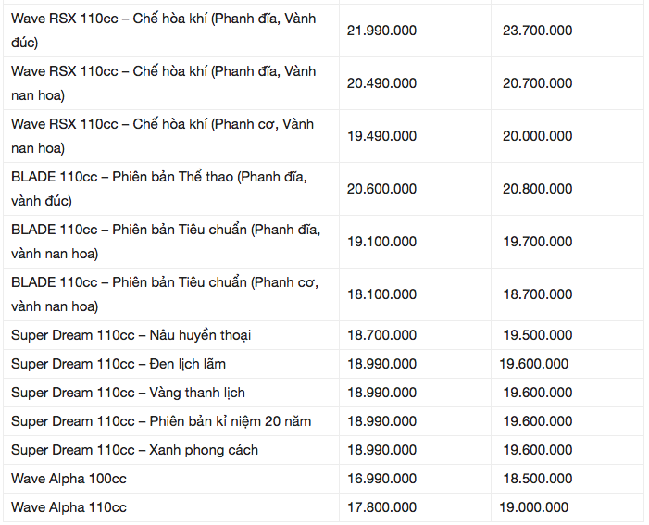The width and height of the screenshot is (649, 525).
Task: Select the Wave Alpha 110cc model cell
Action: pos(69,507)
